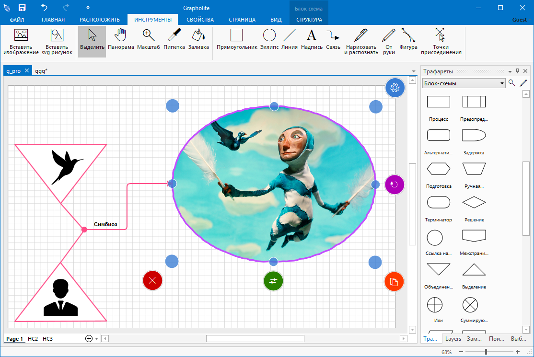Pick the Подготовка hexagon stencil
The height and width of the screenshot is (357, 534).
pos(439,169)
